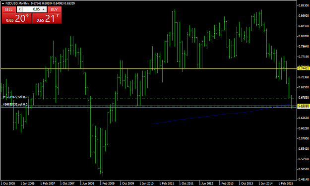310x186 pixels.
Task: Click the 0.86920 price scale label
Action: [x=304, y=15]
